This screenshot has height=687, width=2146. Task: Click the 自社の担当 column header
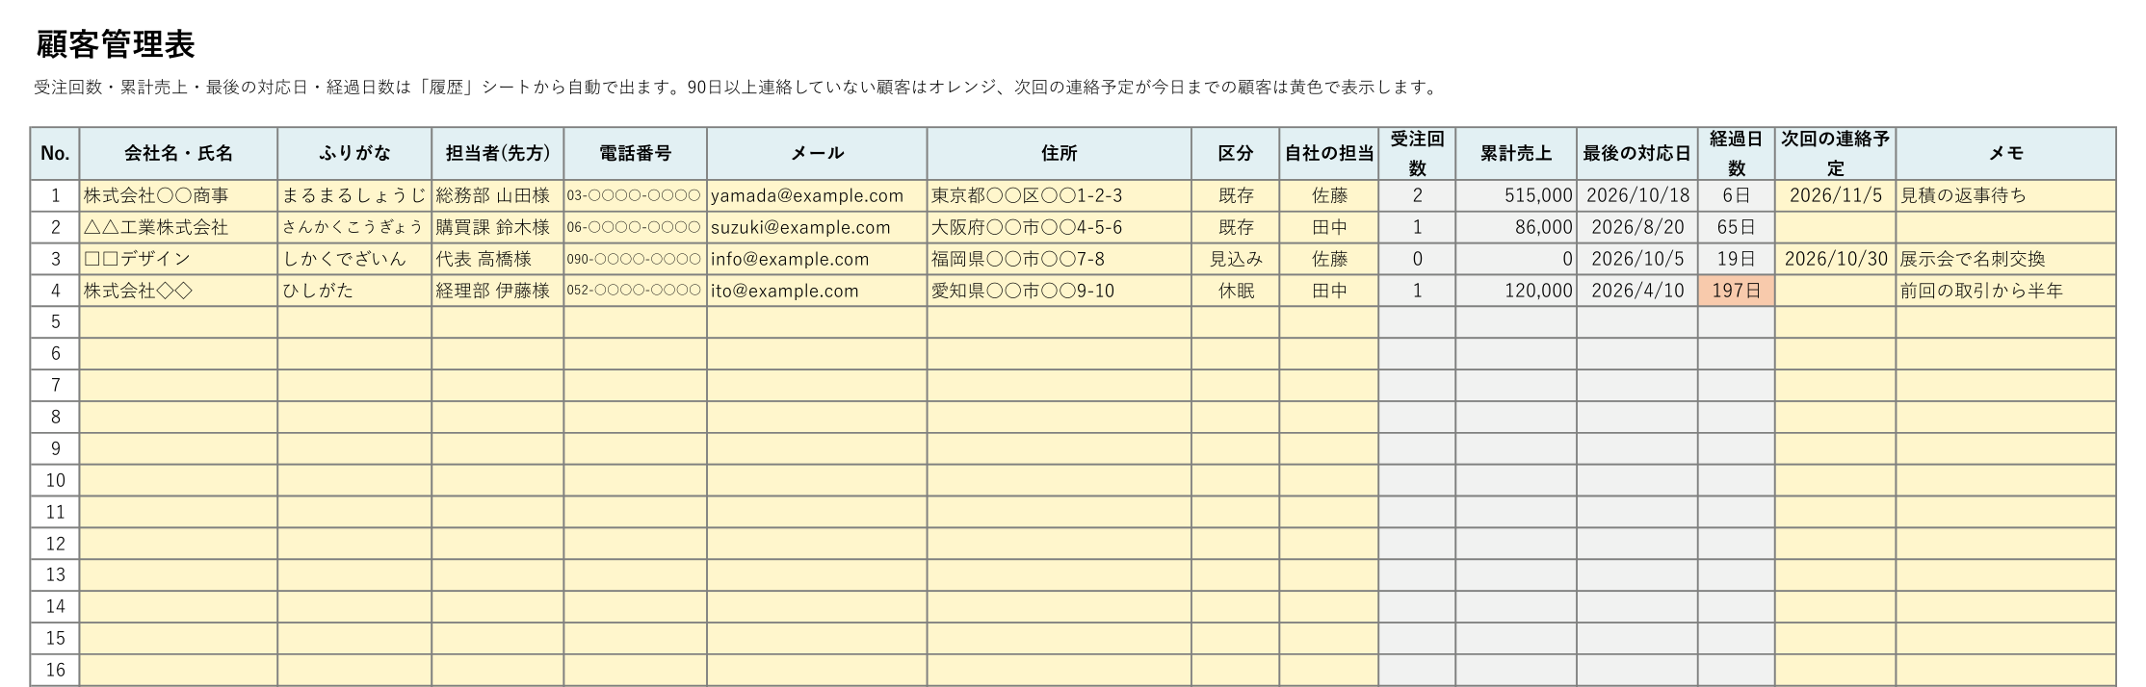coord(1329,153)
